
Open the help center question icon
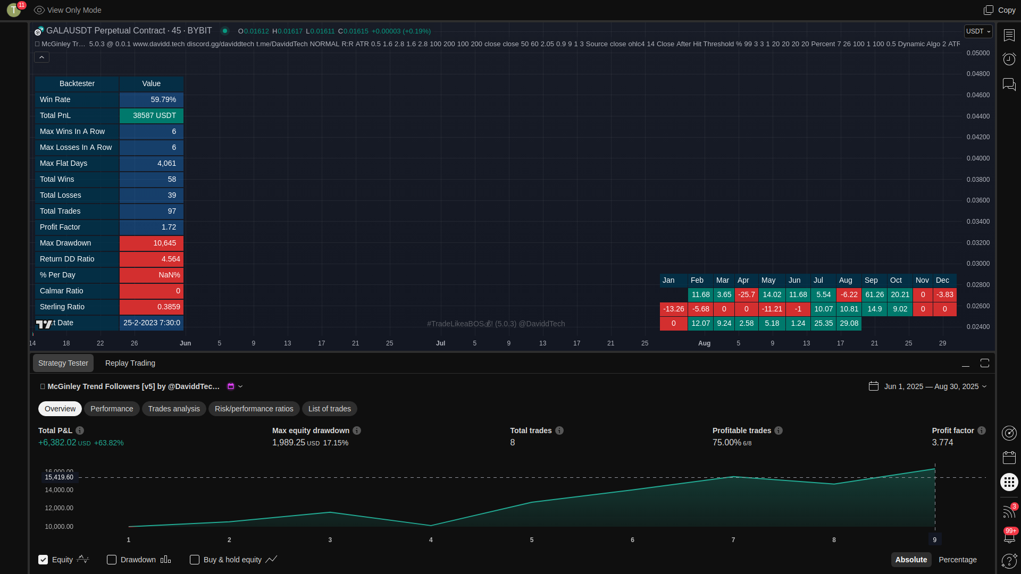(1009, 561)
